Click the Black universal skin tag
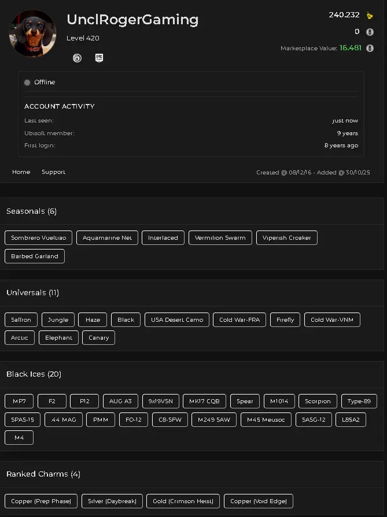Viewport: 387px width, 517px height. click(126, 320)
